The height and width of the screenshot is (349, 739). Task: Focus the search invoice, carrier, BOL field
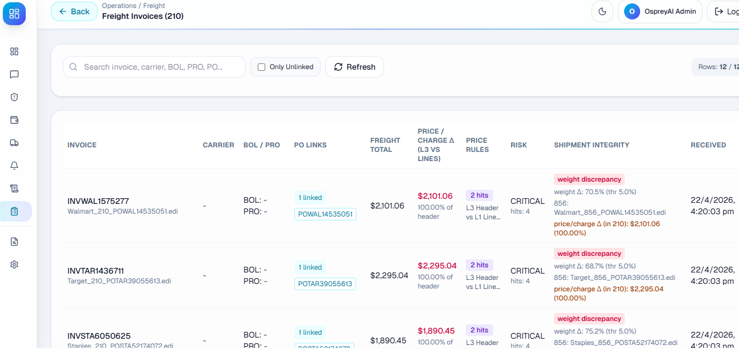154,67
